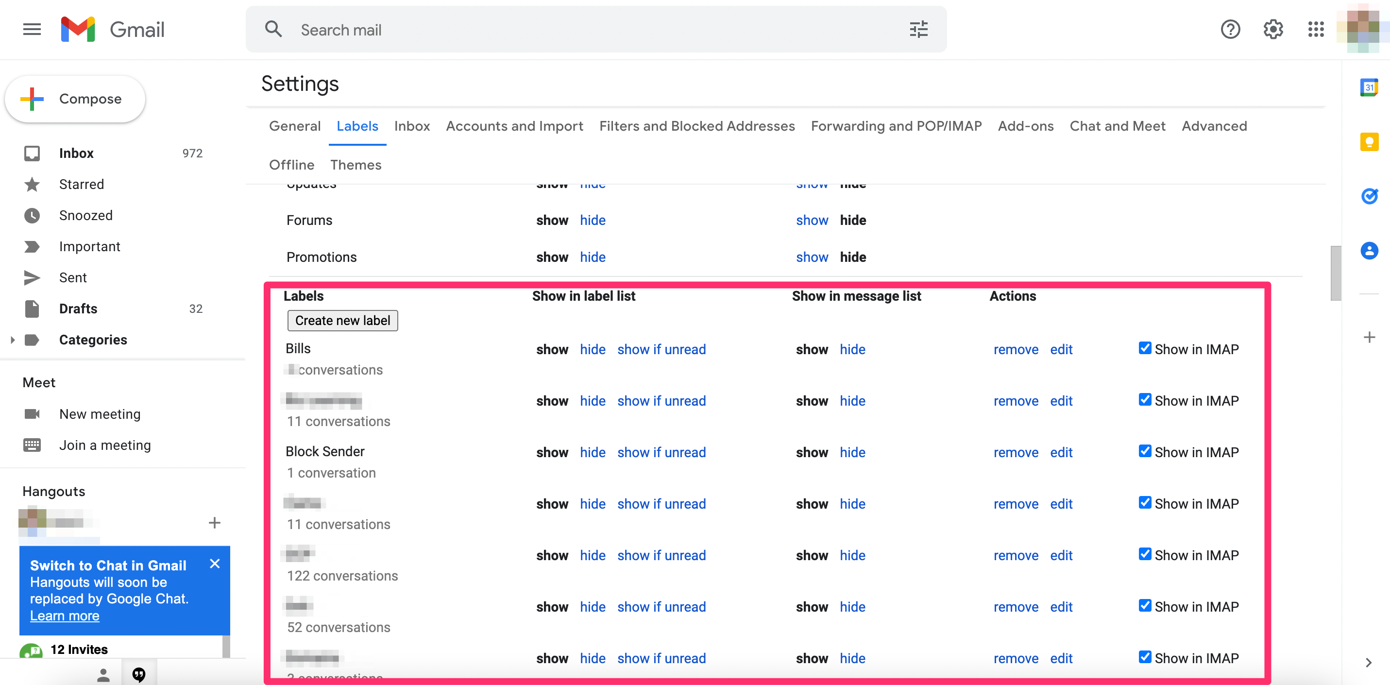Edit the 52 conversations label
1390x685 pixels.
1061,607
